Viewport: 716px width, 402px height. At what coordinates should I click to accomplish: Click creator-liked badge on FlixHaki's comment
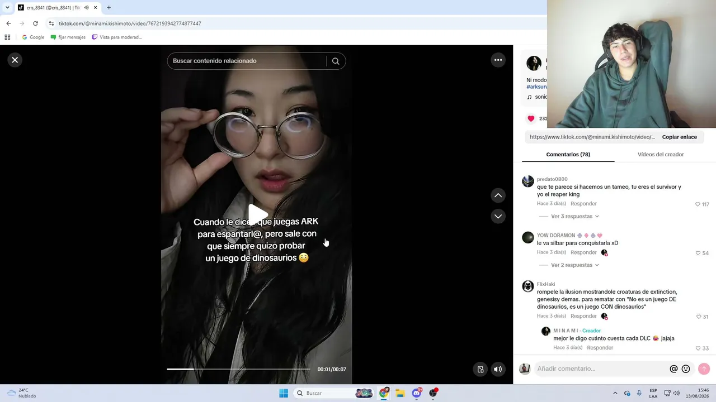pos(604,316)
